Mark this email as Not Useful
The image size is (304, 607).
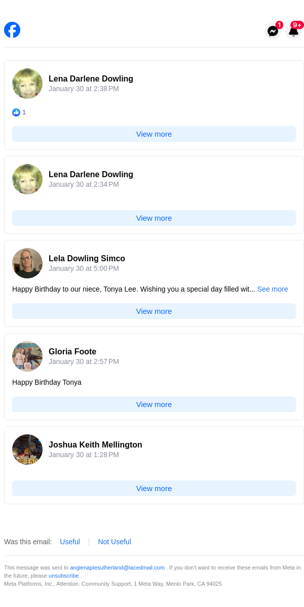[115, 542]
